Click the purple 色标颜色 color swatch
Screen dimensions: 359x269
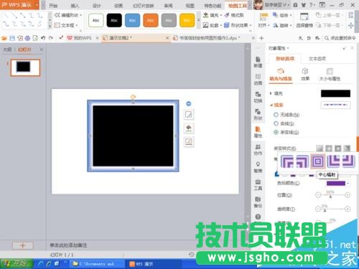coord(336,184)
